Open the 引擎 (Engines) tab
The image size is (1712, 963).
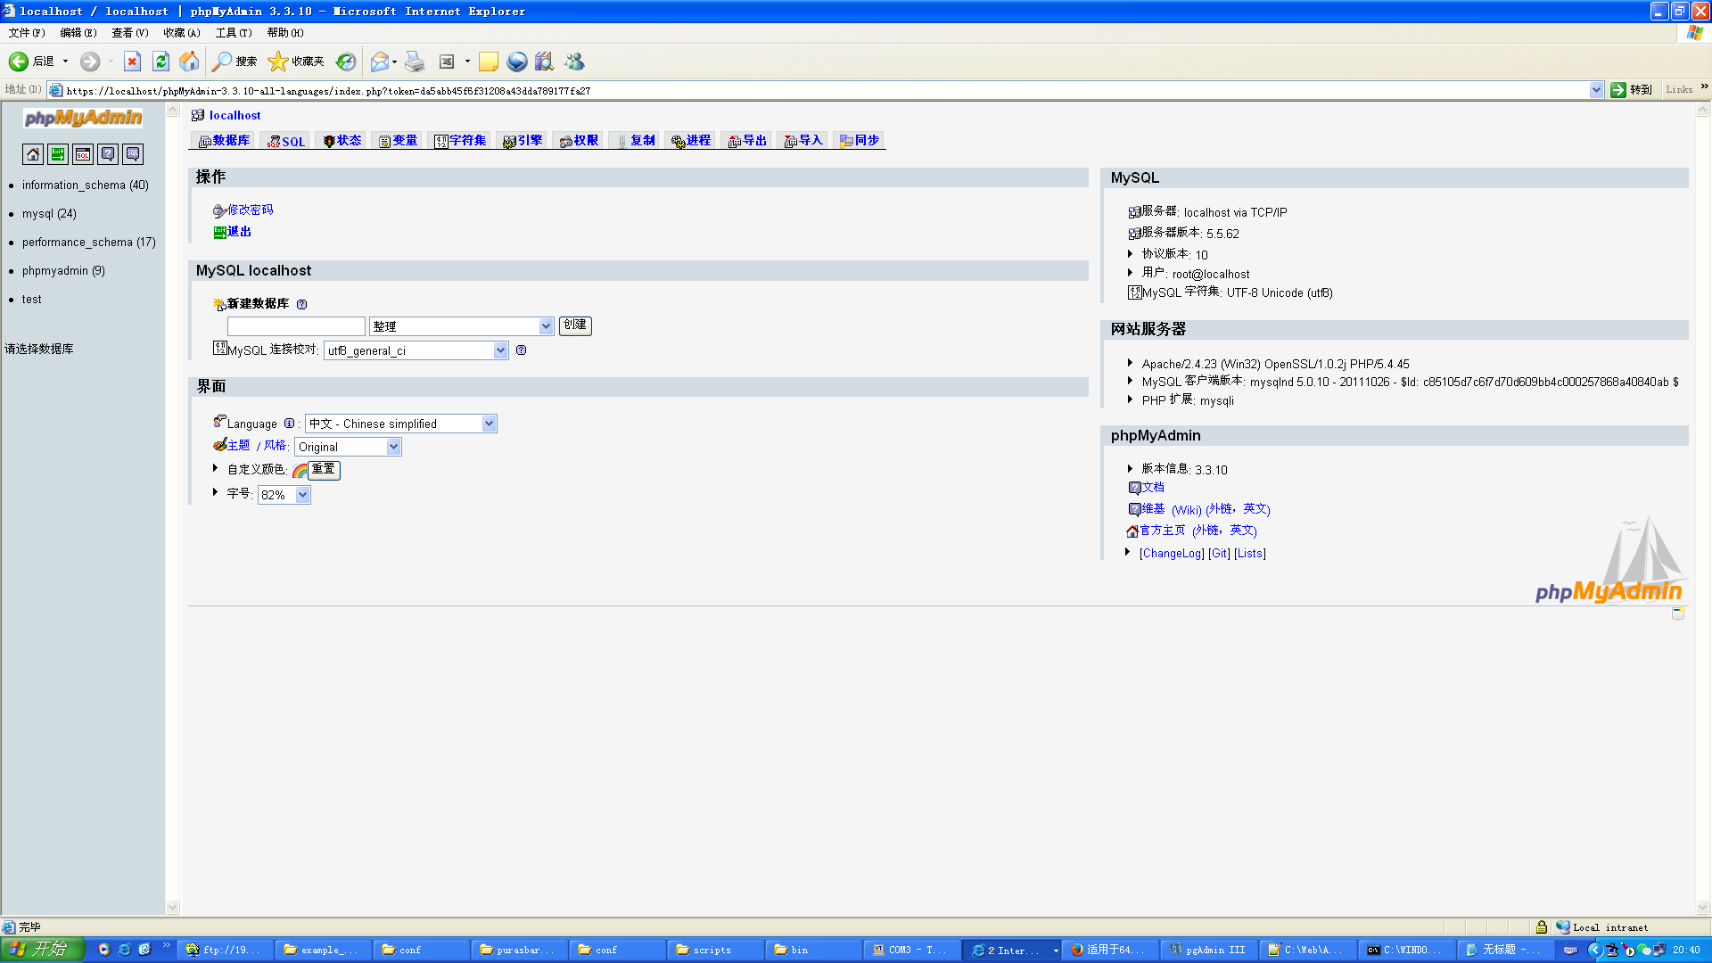[x=523, y=141]
